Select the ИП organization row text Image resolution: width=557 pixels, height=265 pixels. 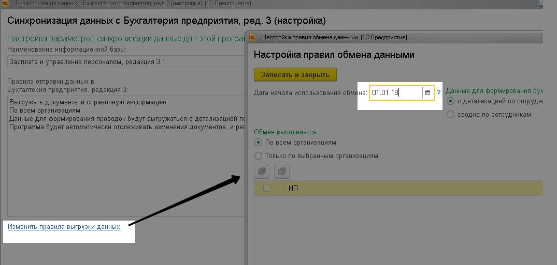(293, 188)
